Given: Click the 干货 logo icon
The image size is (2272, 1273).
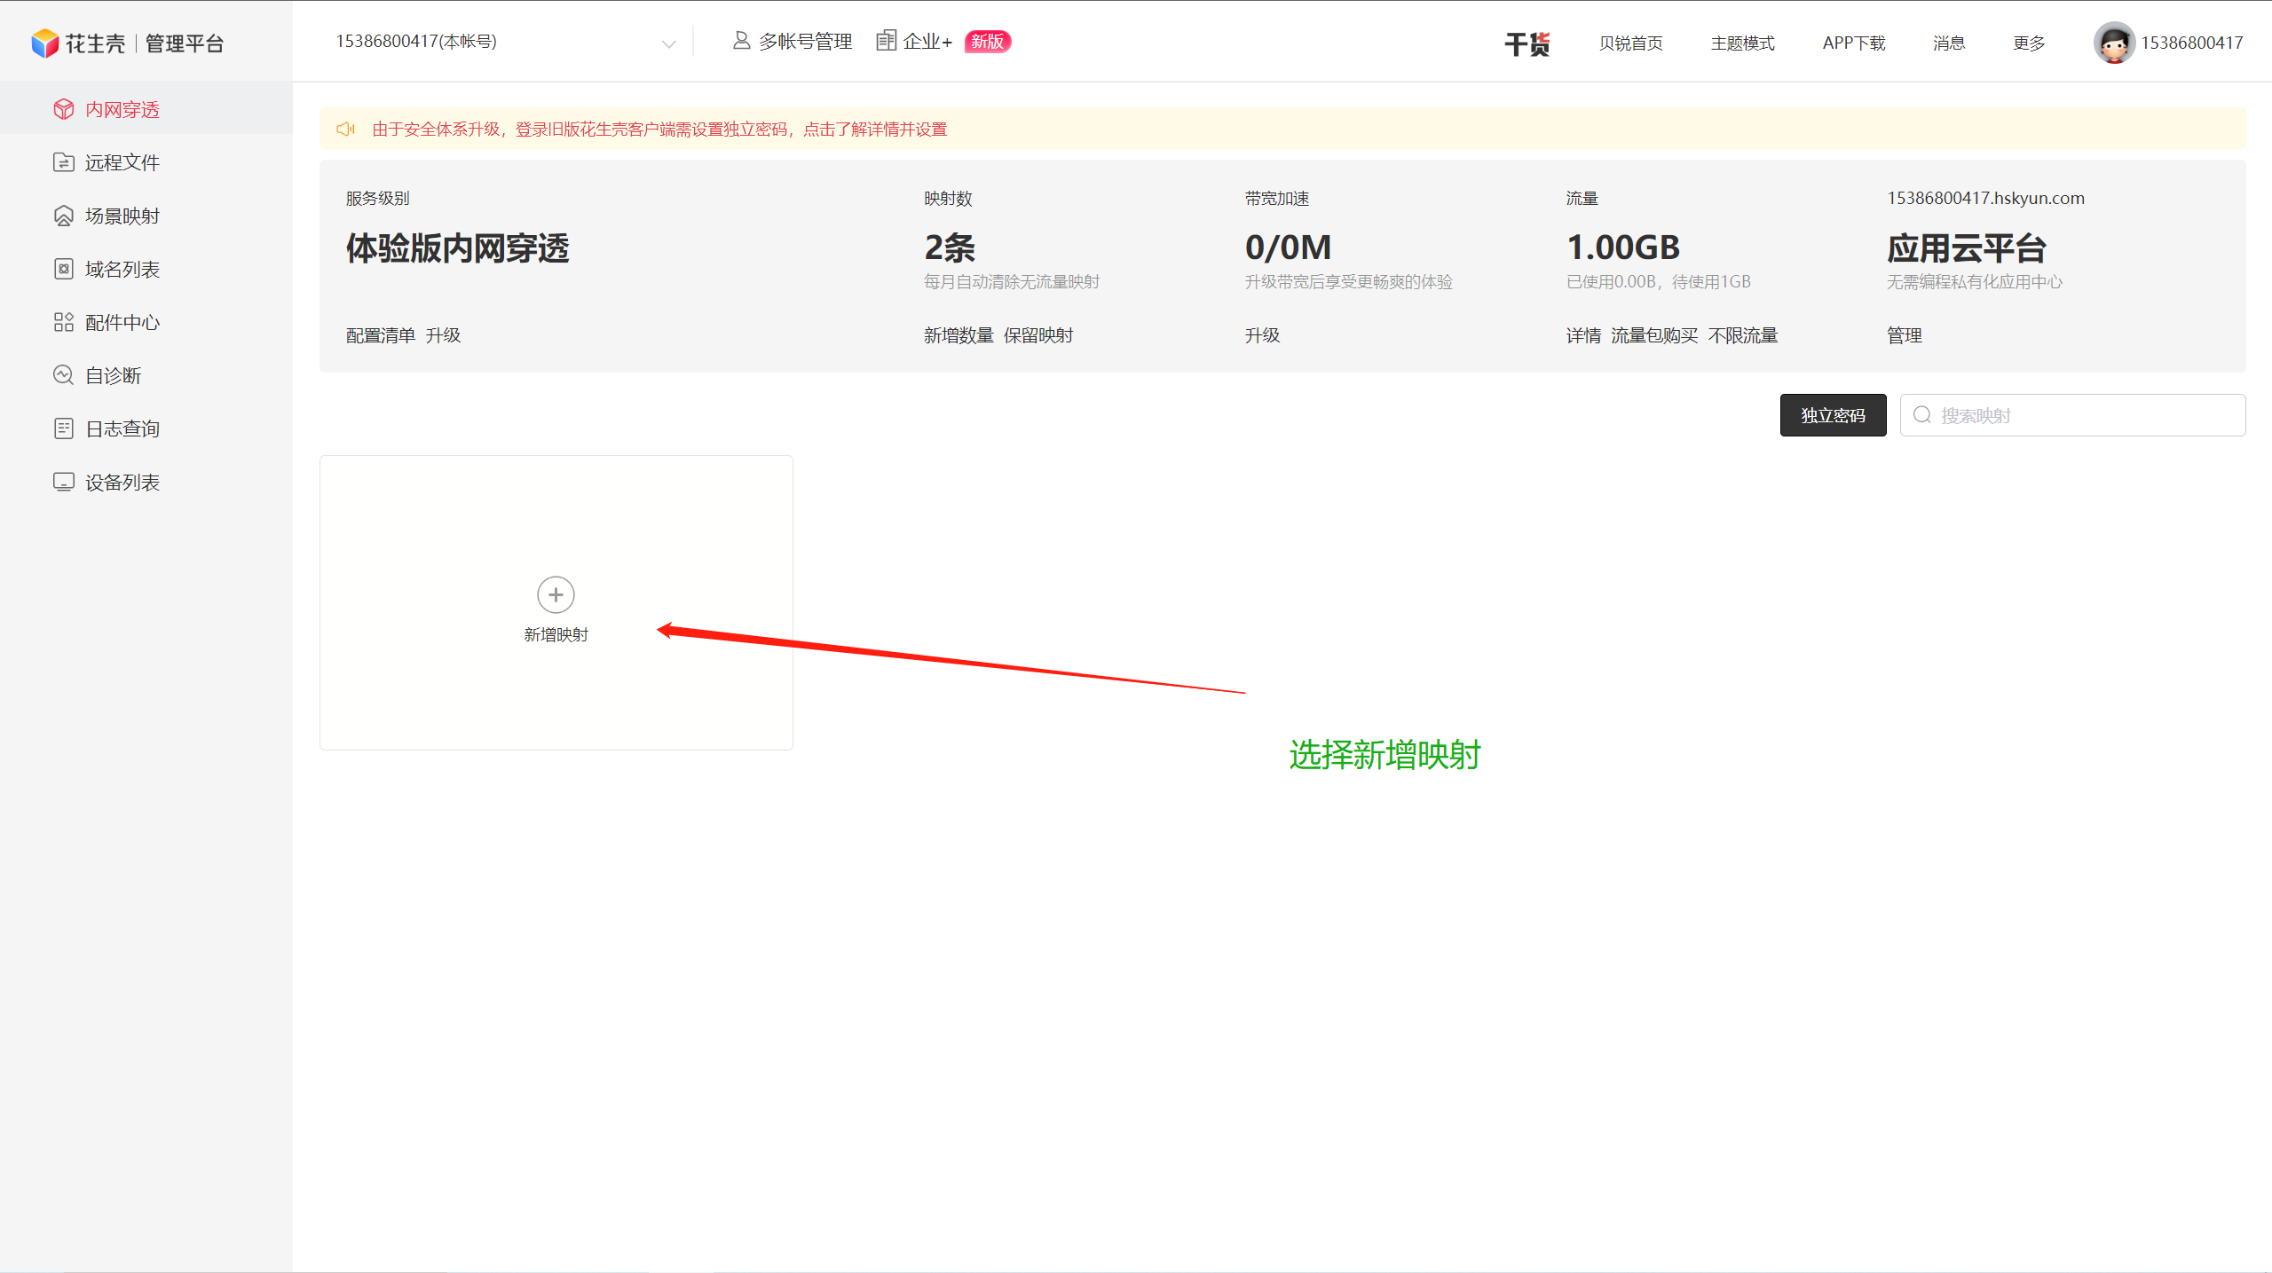Looking at the screenshot, I should pyautogui.click(x=1526, y=43).
